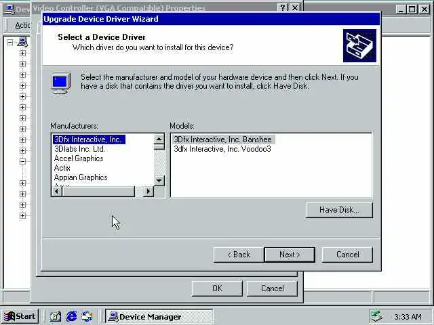Open the Action menu in Device Manager

click(22, 26)
